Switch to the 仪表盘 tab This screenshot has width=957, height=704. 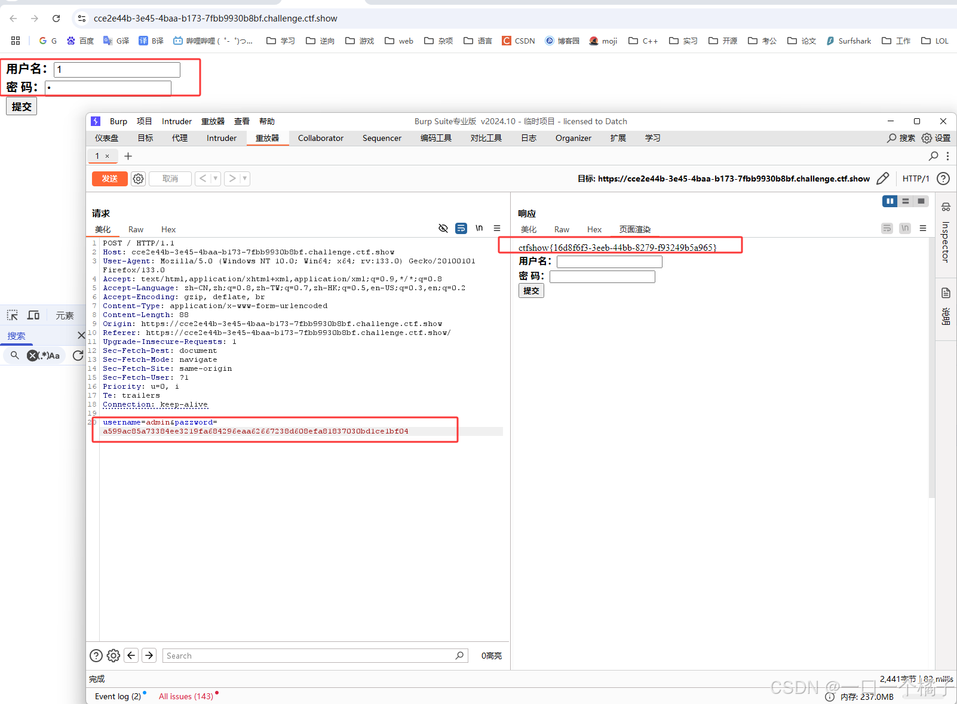tap(106, 138)
